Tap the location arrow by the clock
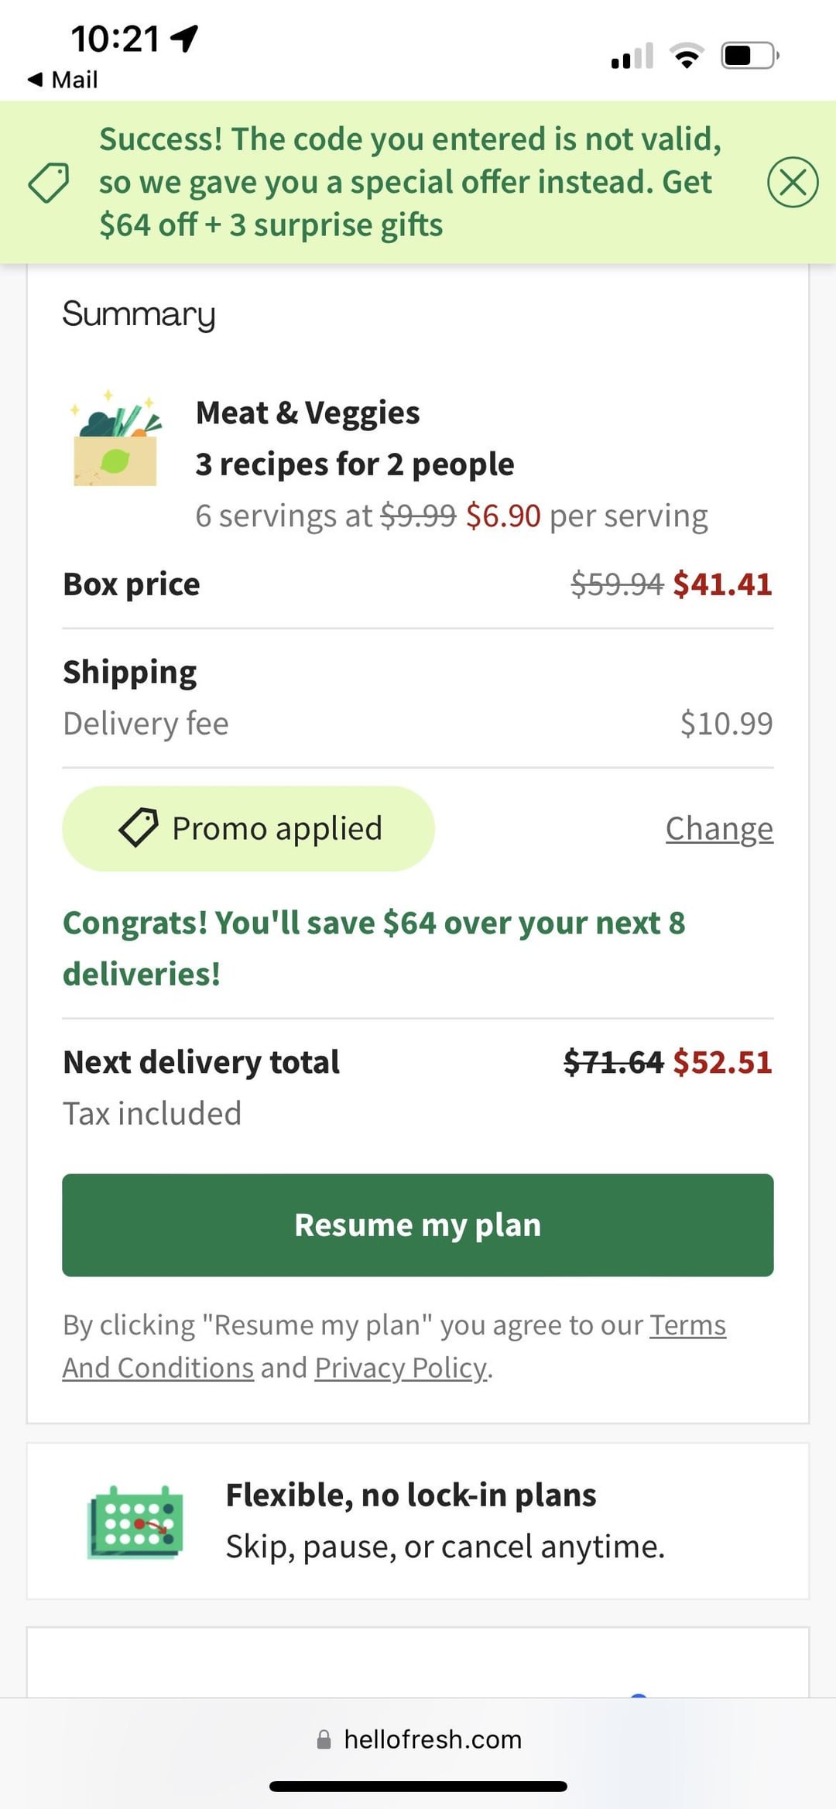 click(x=185, y=37)
